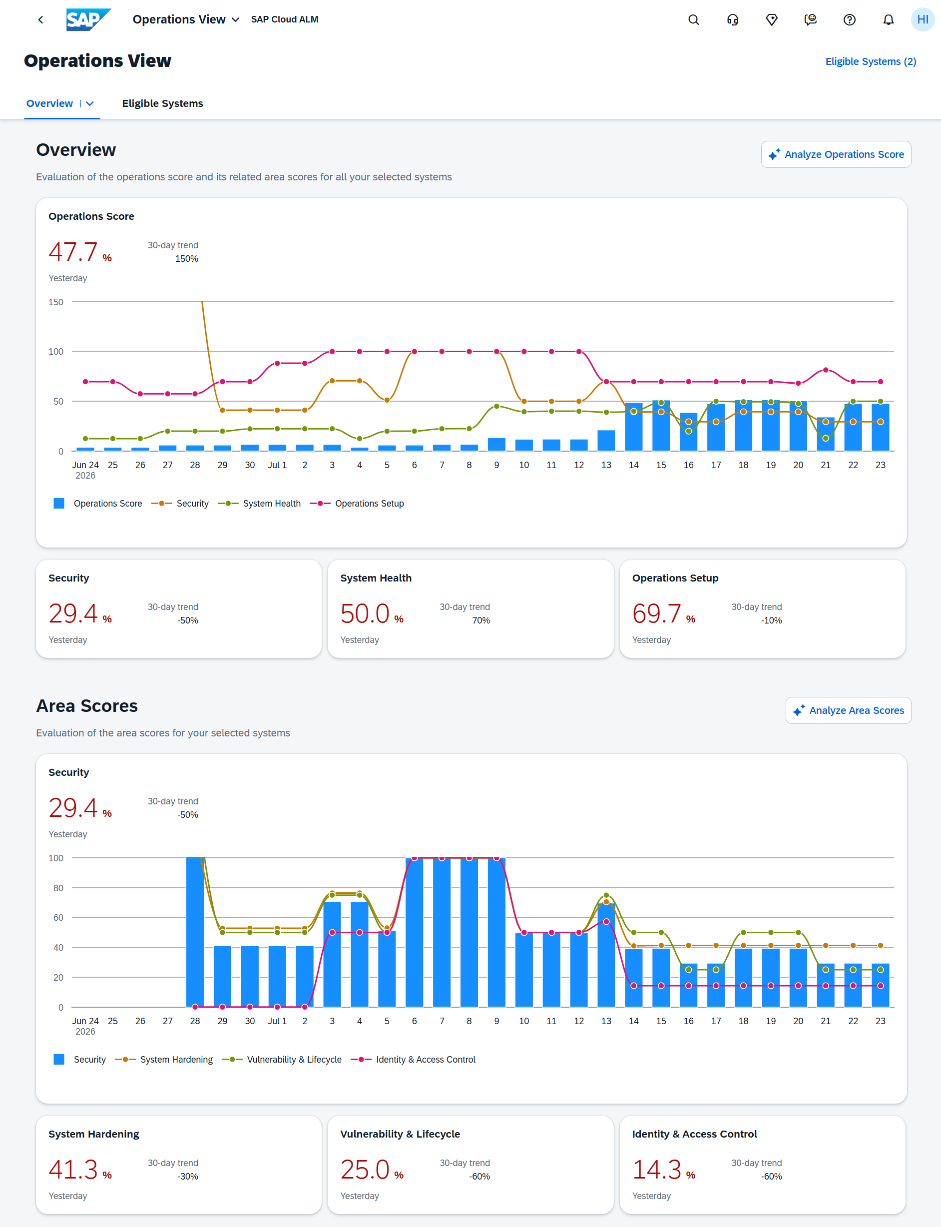The height and width of the screenshot is (1227, 941).
Task: Click the 150% 30-day trend value
Action: (x=186, y=259)
